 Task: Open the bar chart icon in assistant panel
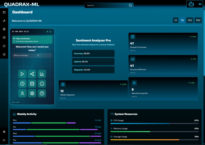42,74
